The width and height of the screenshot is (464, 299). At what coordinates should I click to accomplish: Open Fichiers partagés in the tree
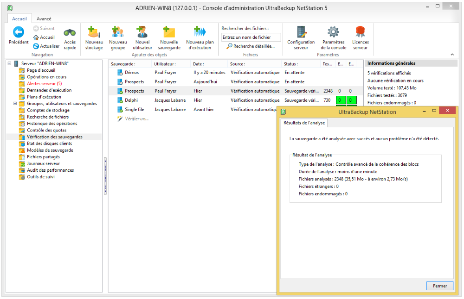click(43, 157)
